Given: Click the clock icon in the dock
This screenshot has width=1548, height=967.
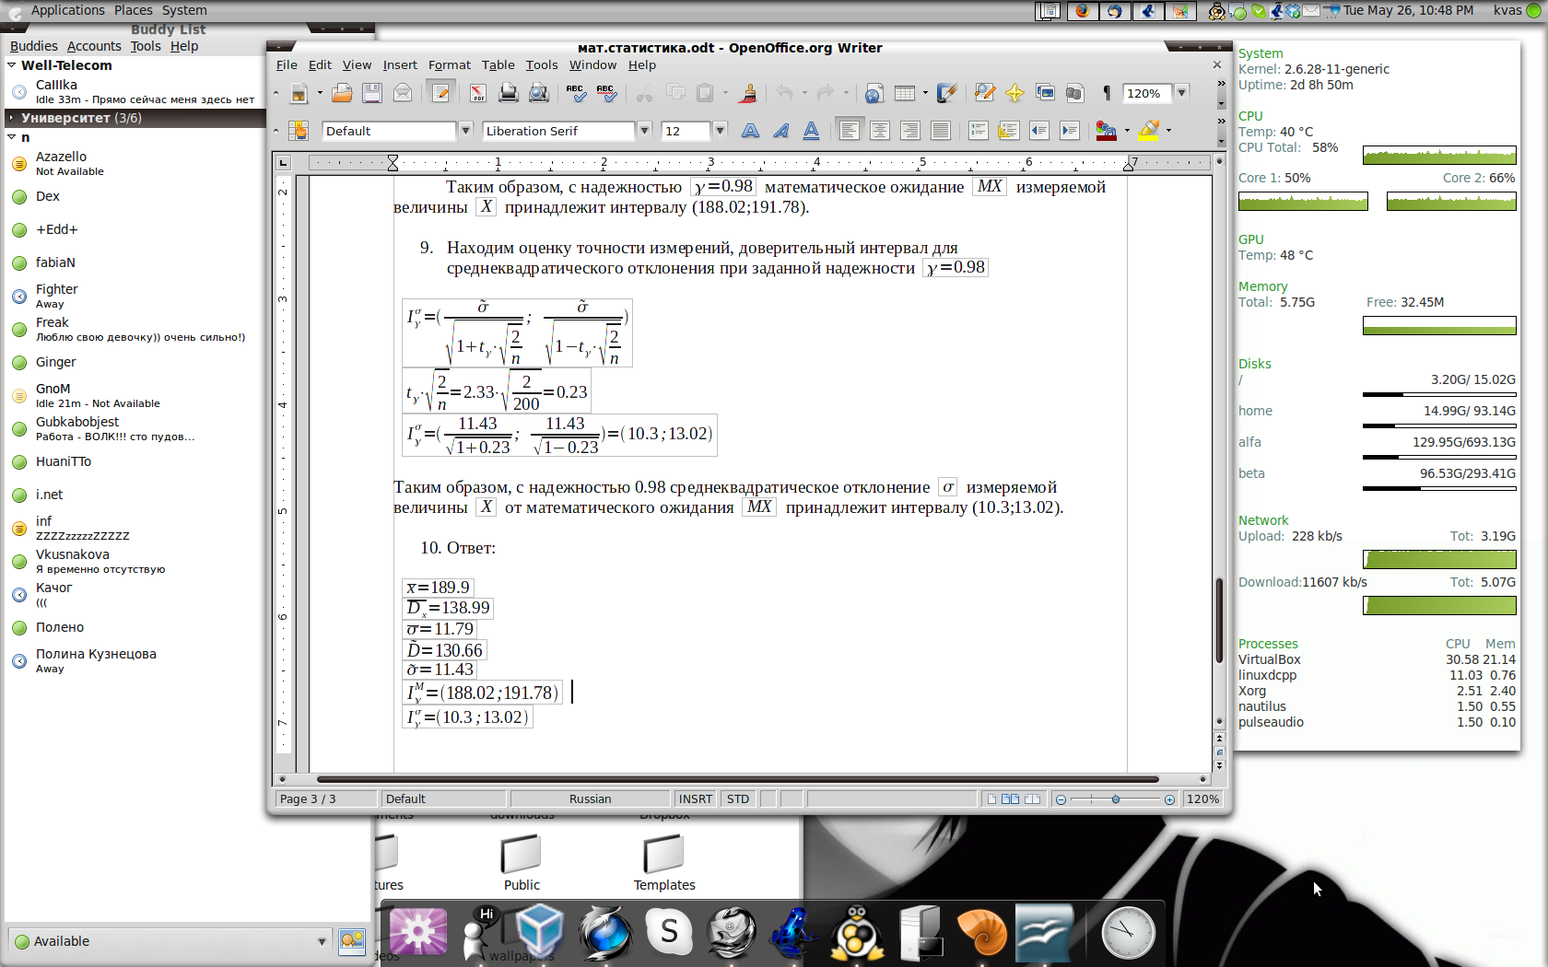Looking at the screenshot, I should click(x=1128, y=933).
